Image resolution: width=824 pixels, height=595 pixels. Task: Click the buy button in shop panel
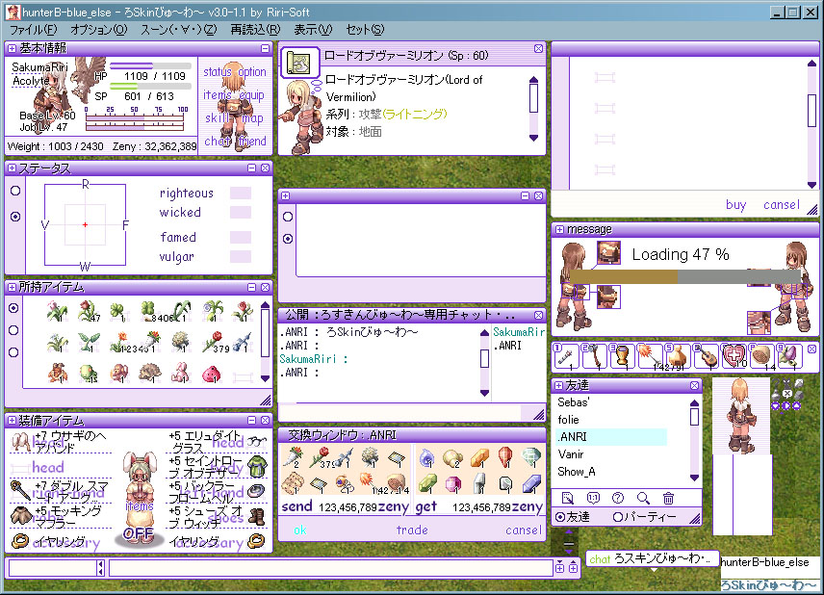pos(735,205)
